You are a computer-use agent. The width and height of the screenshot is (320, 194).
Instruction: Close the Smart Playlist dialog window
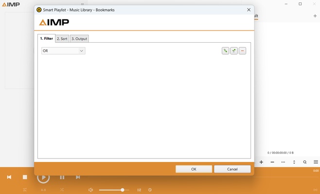pyautogui.click(x=249, y=10)
